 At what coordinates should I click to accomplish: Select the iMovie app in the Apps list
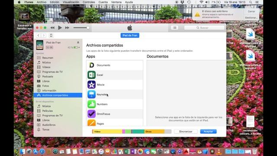(115, 84)
